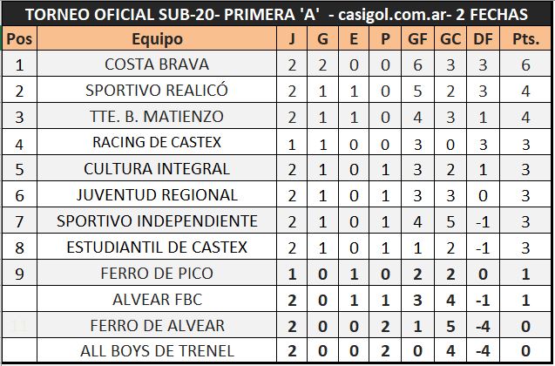555x366 pixels.
Task: Select the Pos column header
Action: [19, 39]
